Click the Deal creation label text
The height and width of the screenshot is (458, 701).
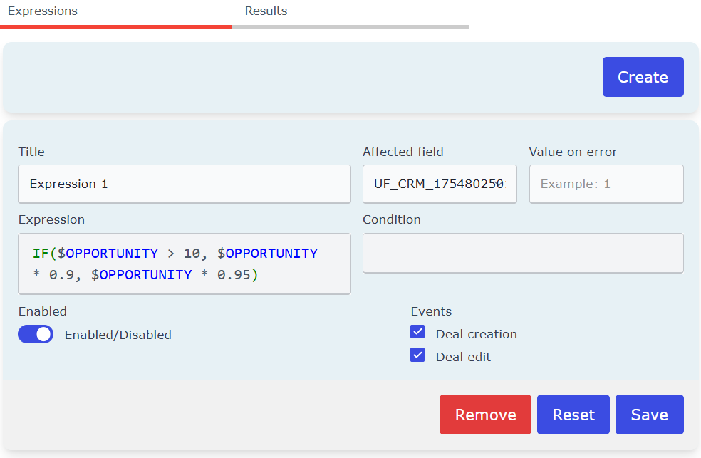coord(476,334)
